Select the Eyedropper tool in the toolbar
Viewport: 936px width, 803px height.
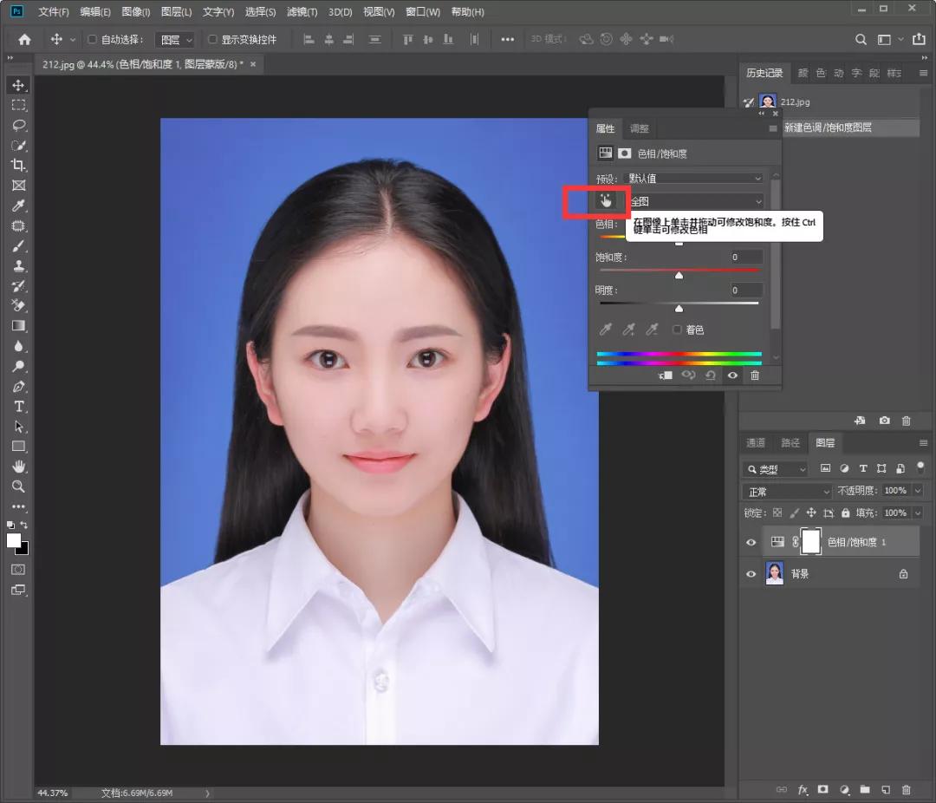pyautogui.click(x=18, y=206)
